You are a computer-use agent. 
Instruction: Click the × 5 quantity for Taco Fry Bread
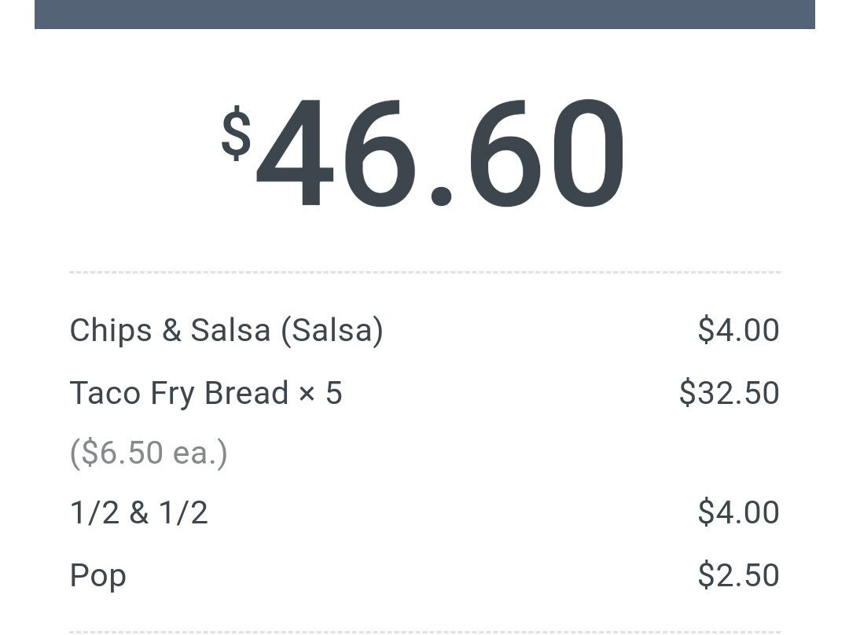pos(321,393)
